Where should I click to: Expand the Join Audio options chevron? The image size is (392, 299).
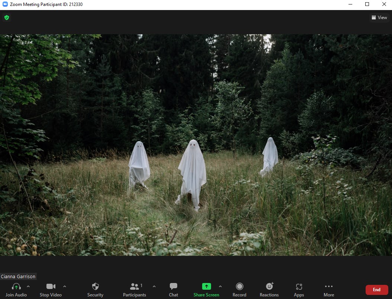(27, 287)
